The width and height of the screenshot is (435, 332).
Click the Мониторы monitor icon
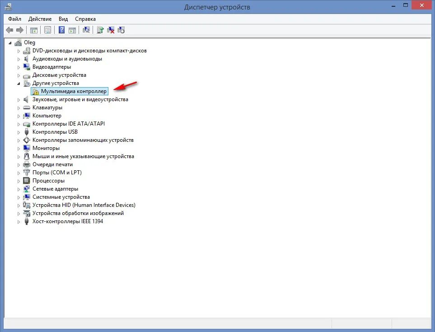[27, 148]
